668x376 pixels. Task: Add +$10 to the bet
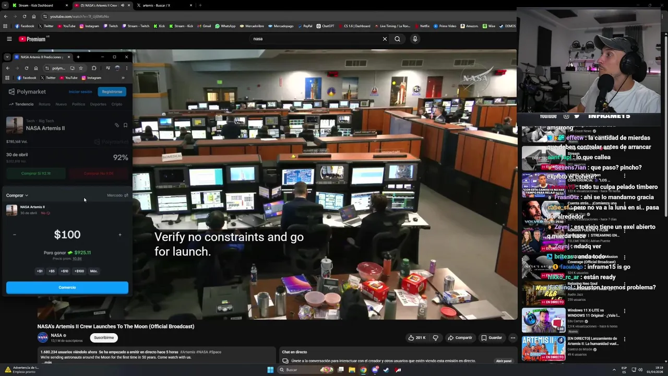pyautogui.click(x=64, y=271)
